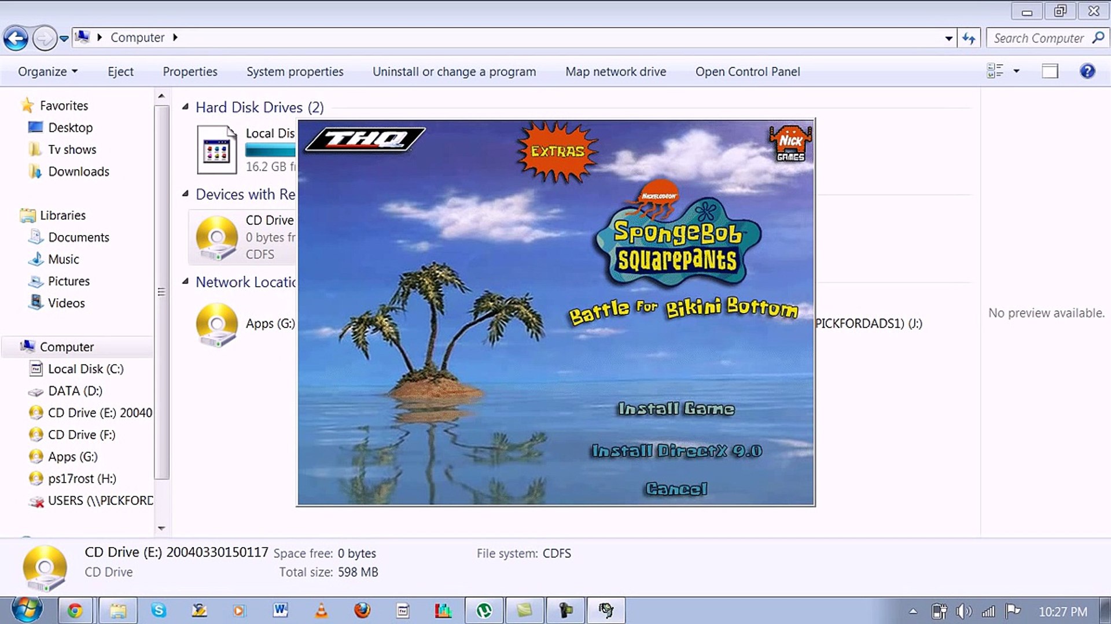Click the Extras starburst badge
The width and height of the screenshot is (1111, 624).
pos(557,151)
